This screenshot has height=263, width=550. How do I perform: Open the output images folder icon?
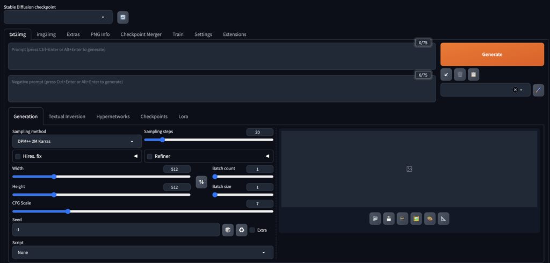(375, 218)
